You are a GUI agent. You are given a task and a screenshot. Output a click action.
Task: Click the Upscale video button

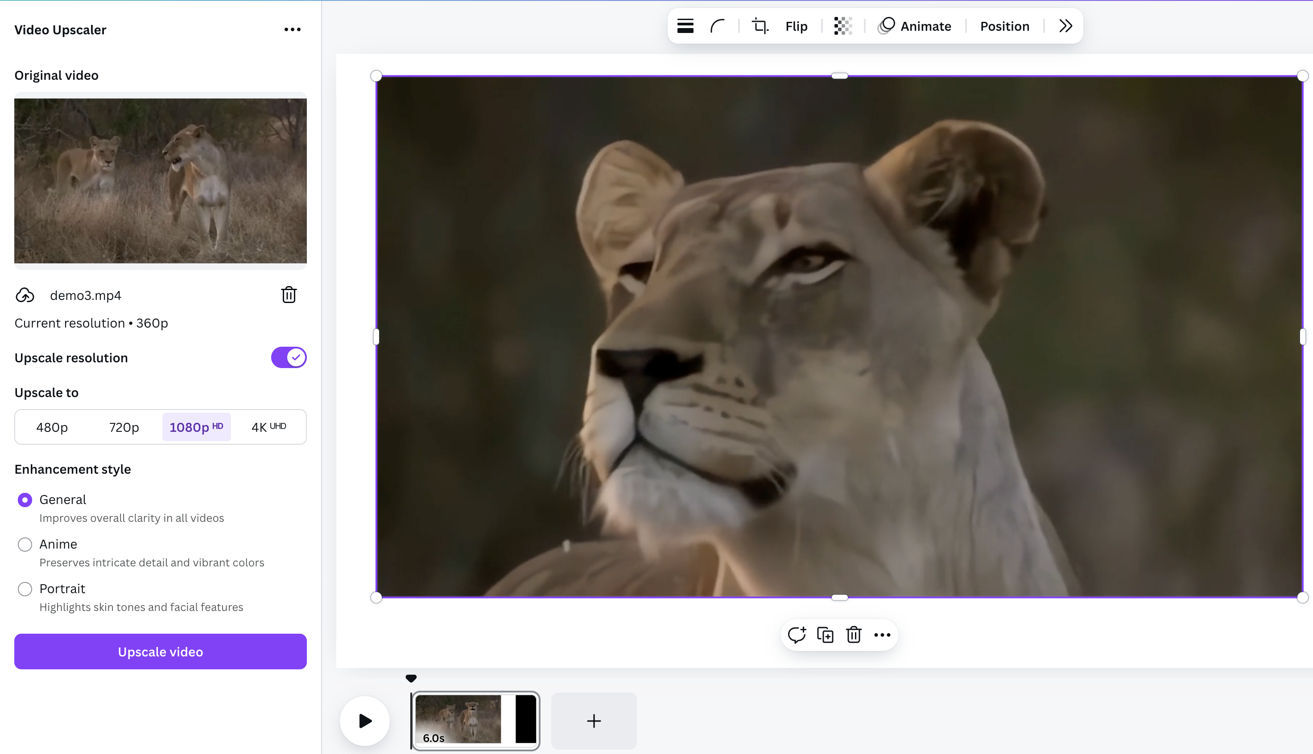tap(160, 652)
